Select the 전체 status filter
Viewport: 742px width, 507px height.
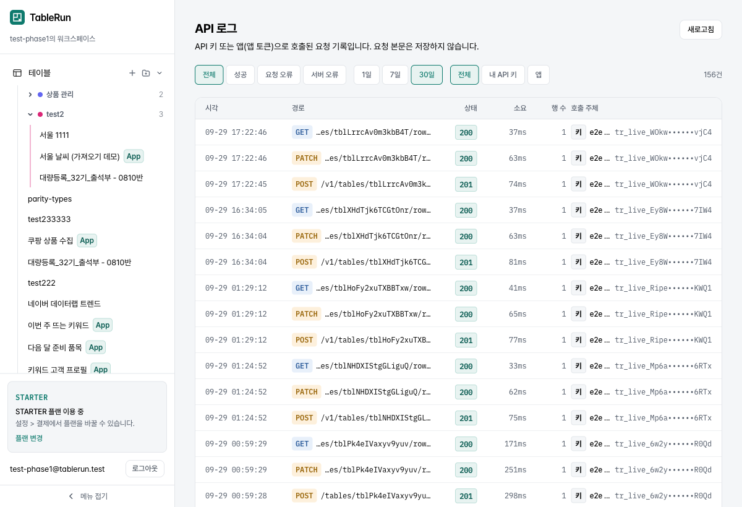[x=209, y=75]
